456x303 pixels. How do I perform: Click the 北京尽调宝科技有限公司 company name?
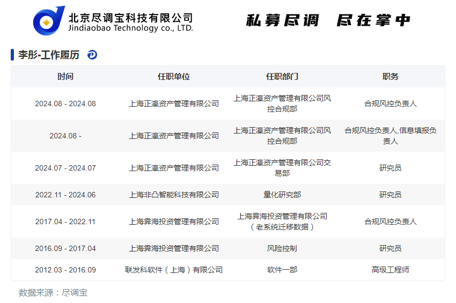pyautogui.click(x=130, y=18)
